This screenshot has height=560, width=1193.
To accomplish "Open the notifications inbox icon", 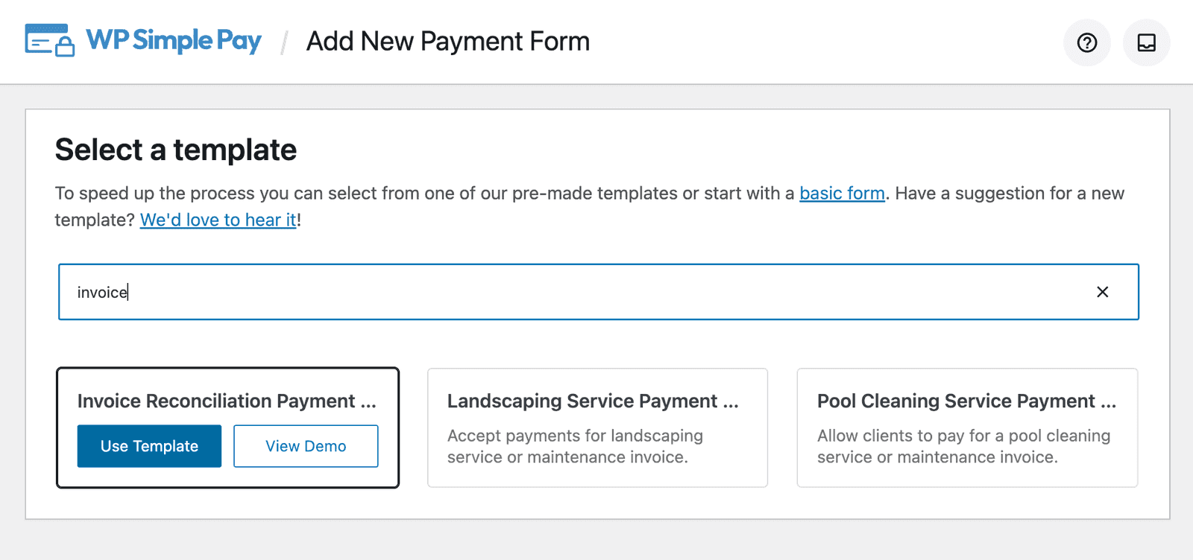I will coord(1146,42).
